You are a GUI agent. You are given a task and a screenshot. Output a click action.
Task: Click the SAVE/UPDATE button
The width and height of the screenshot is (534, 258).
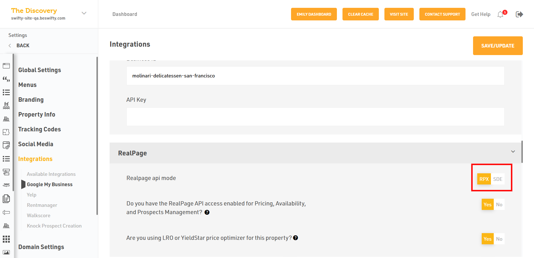click(x=498, y=46)
